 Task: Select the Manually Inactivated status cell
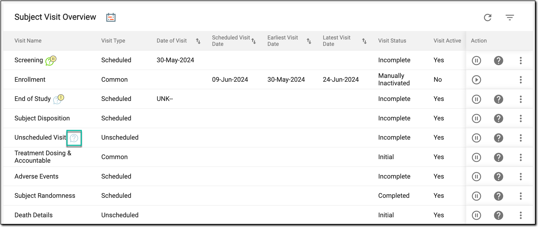[394, 79]
